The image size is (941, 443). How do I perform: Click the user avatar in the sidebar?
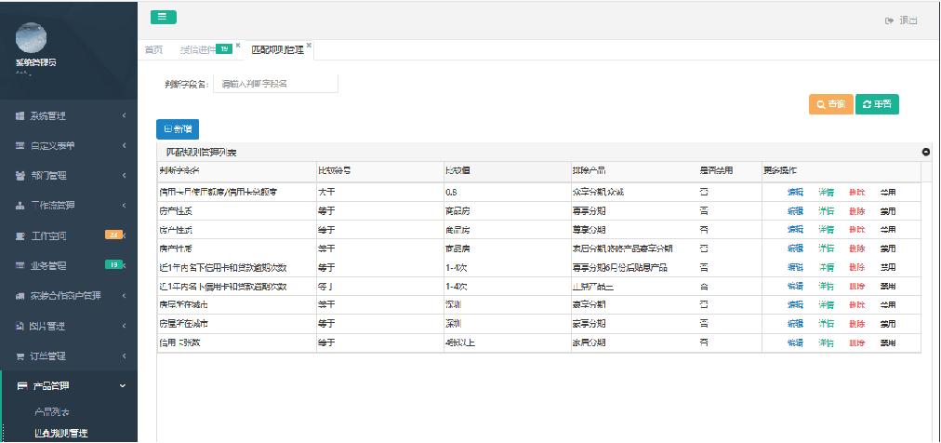pos(31,38)
